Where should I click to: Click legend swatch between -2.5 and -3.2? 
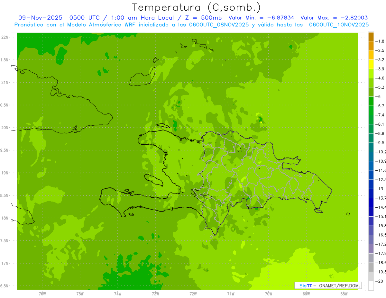[x=371, y=55]
